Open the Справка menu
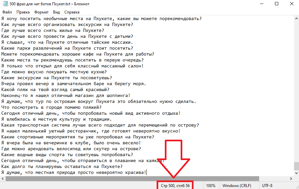This screenshot has height=189, width=299. (72, 12)
